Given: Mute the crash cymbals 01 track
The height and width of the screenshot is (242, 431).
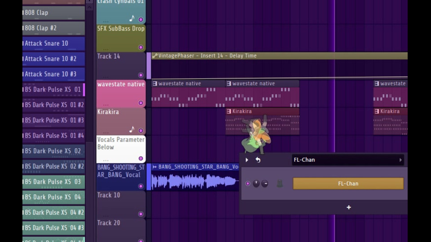Looking at the screenshot, I should pos(141,19).
